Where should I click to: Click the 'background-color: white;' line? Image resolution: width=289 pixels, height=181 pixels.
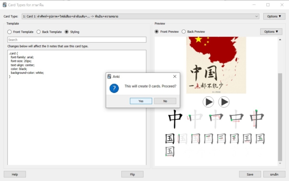(27, 73)
